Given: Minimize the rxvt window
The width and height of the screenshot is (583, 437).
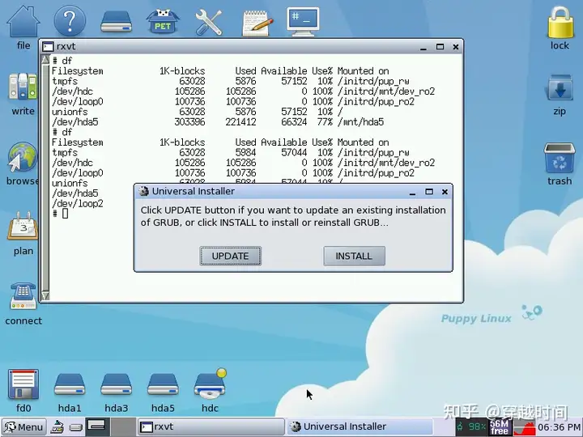Looking at the screenshot, I should (x=423, y=47).
